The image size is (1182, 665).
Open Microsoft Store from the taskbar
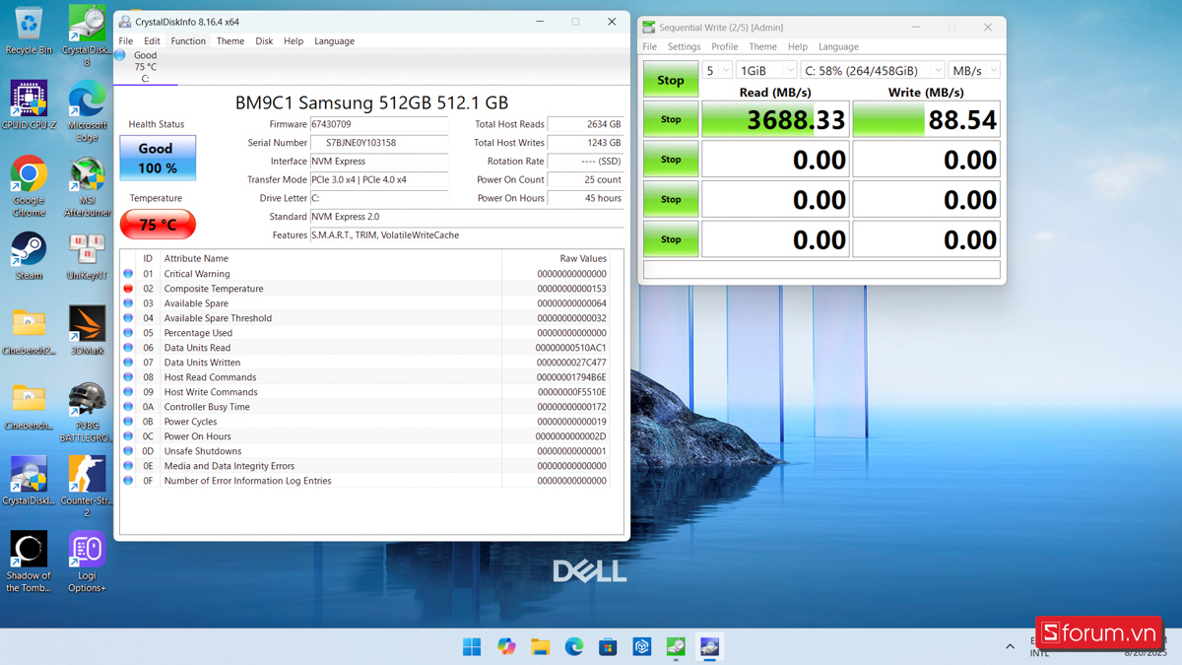[x=608, y=646]
